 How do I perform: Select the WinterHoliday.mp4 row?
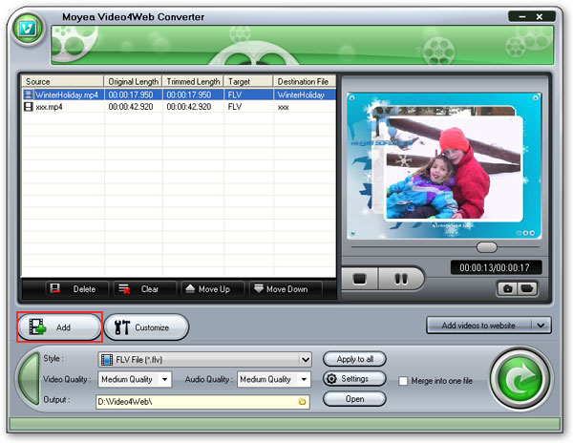[x=180, y=95]
